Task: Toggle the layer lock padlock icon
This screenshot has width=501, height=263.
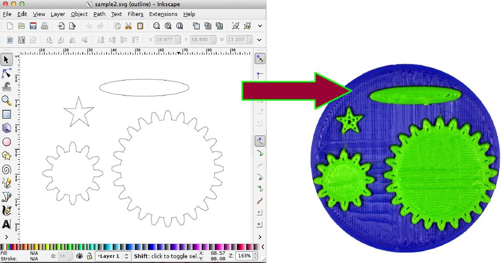Action: 89,256
